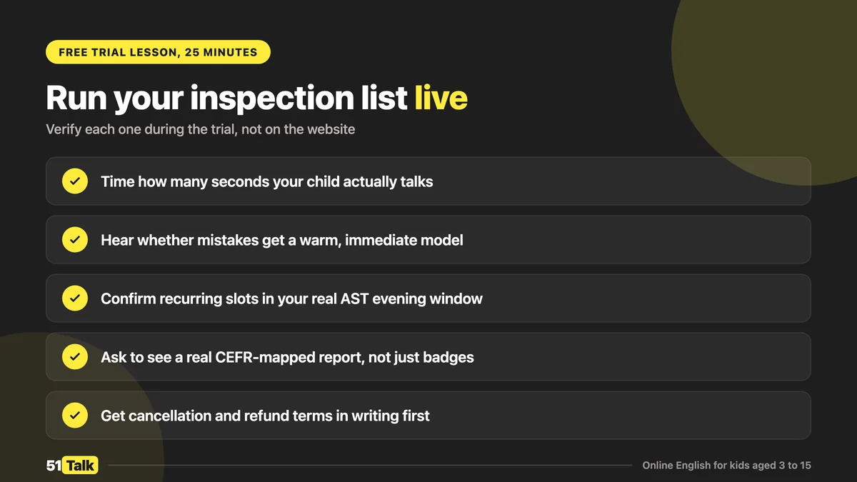This screenshot has width=857, height=482.
Task: Click the "Run your inspection list" heading text
Action: tap(226, 98)
